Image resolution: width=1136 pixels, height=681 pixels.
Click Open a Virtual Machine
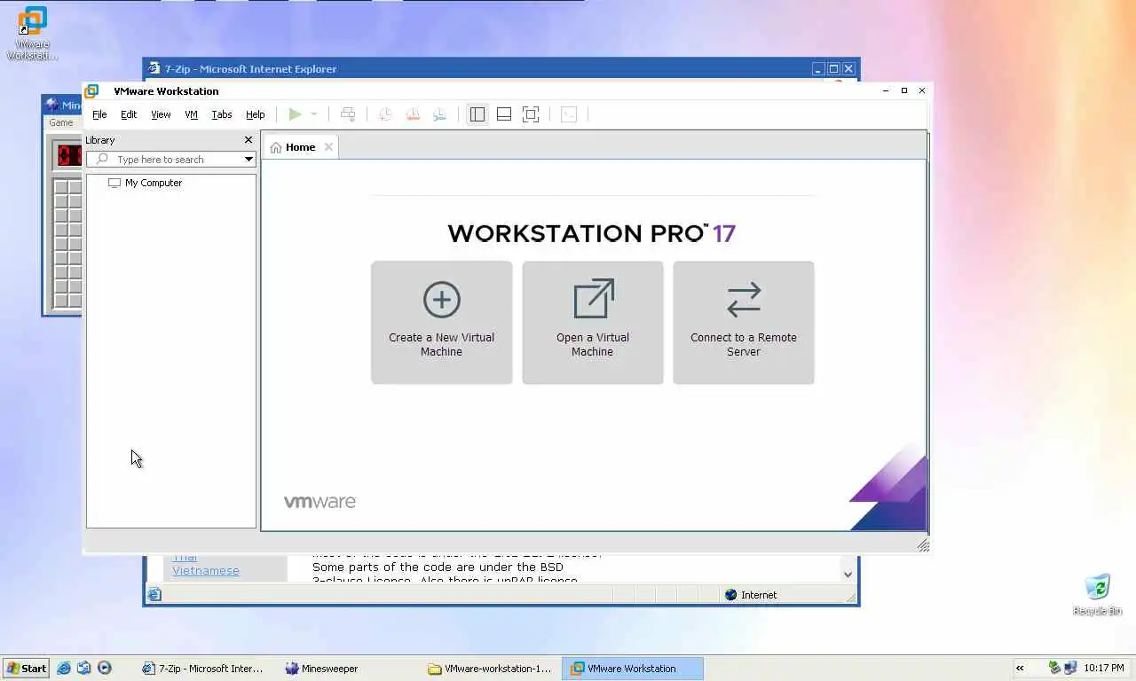pyautogui.click(x=593, y=323)
